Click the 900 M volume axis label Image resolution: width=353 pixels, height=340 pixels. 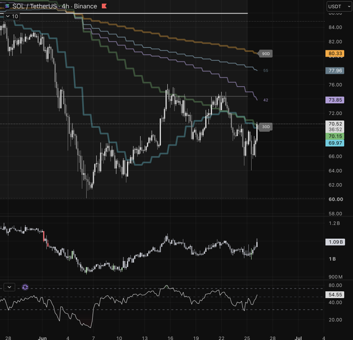(335, 277)
